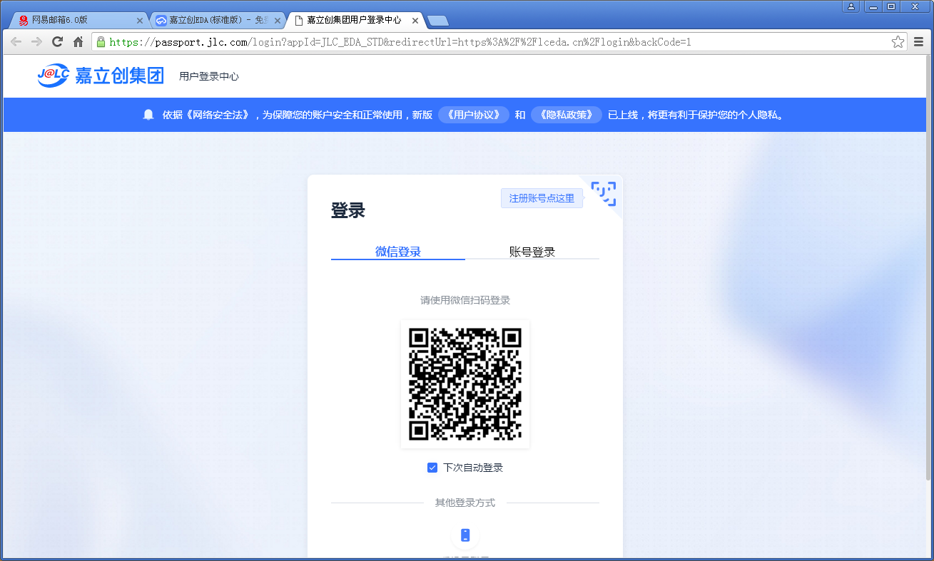Minimize the browser window
This screenshot has width=934, height=561.
click(872, 6)
